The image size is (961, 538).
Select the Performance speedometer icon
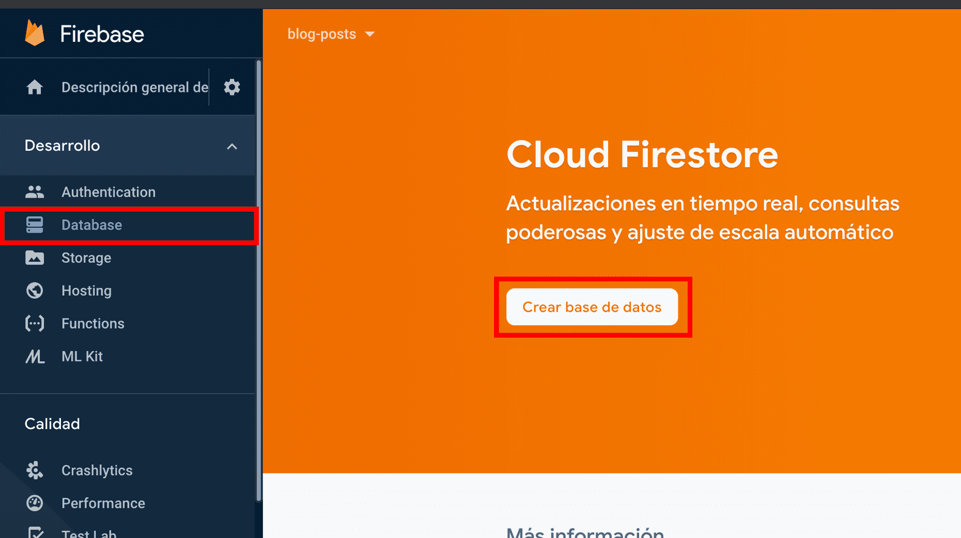coord(35,503)
